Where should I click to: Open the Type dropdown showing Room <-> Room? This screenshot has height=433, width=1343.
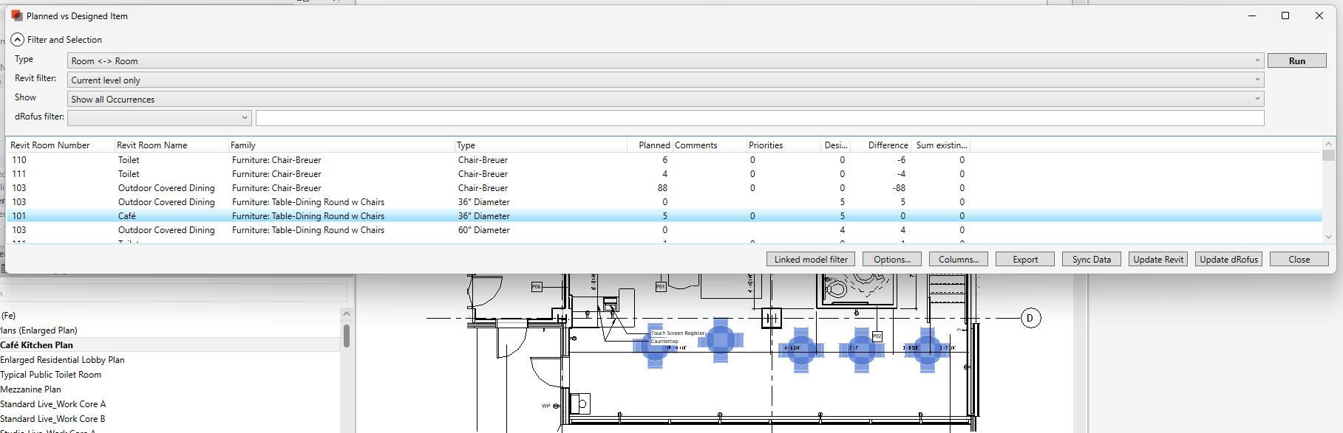[665, 60]
